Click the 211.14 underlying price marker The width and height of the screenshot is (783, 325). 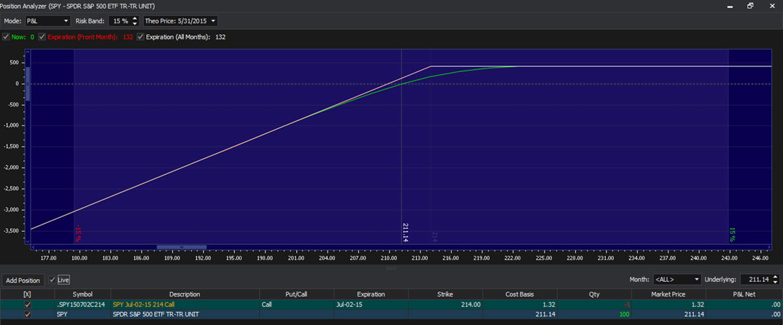tap(405, 233)
